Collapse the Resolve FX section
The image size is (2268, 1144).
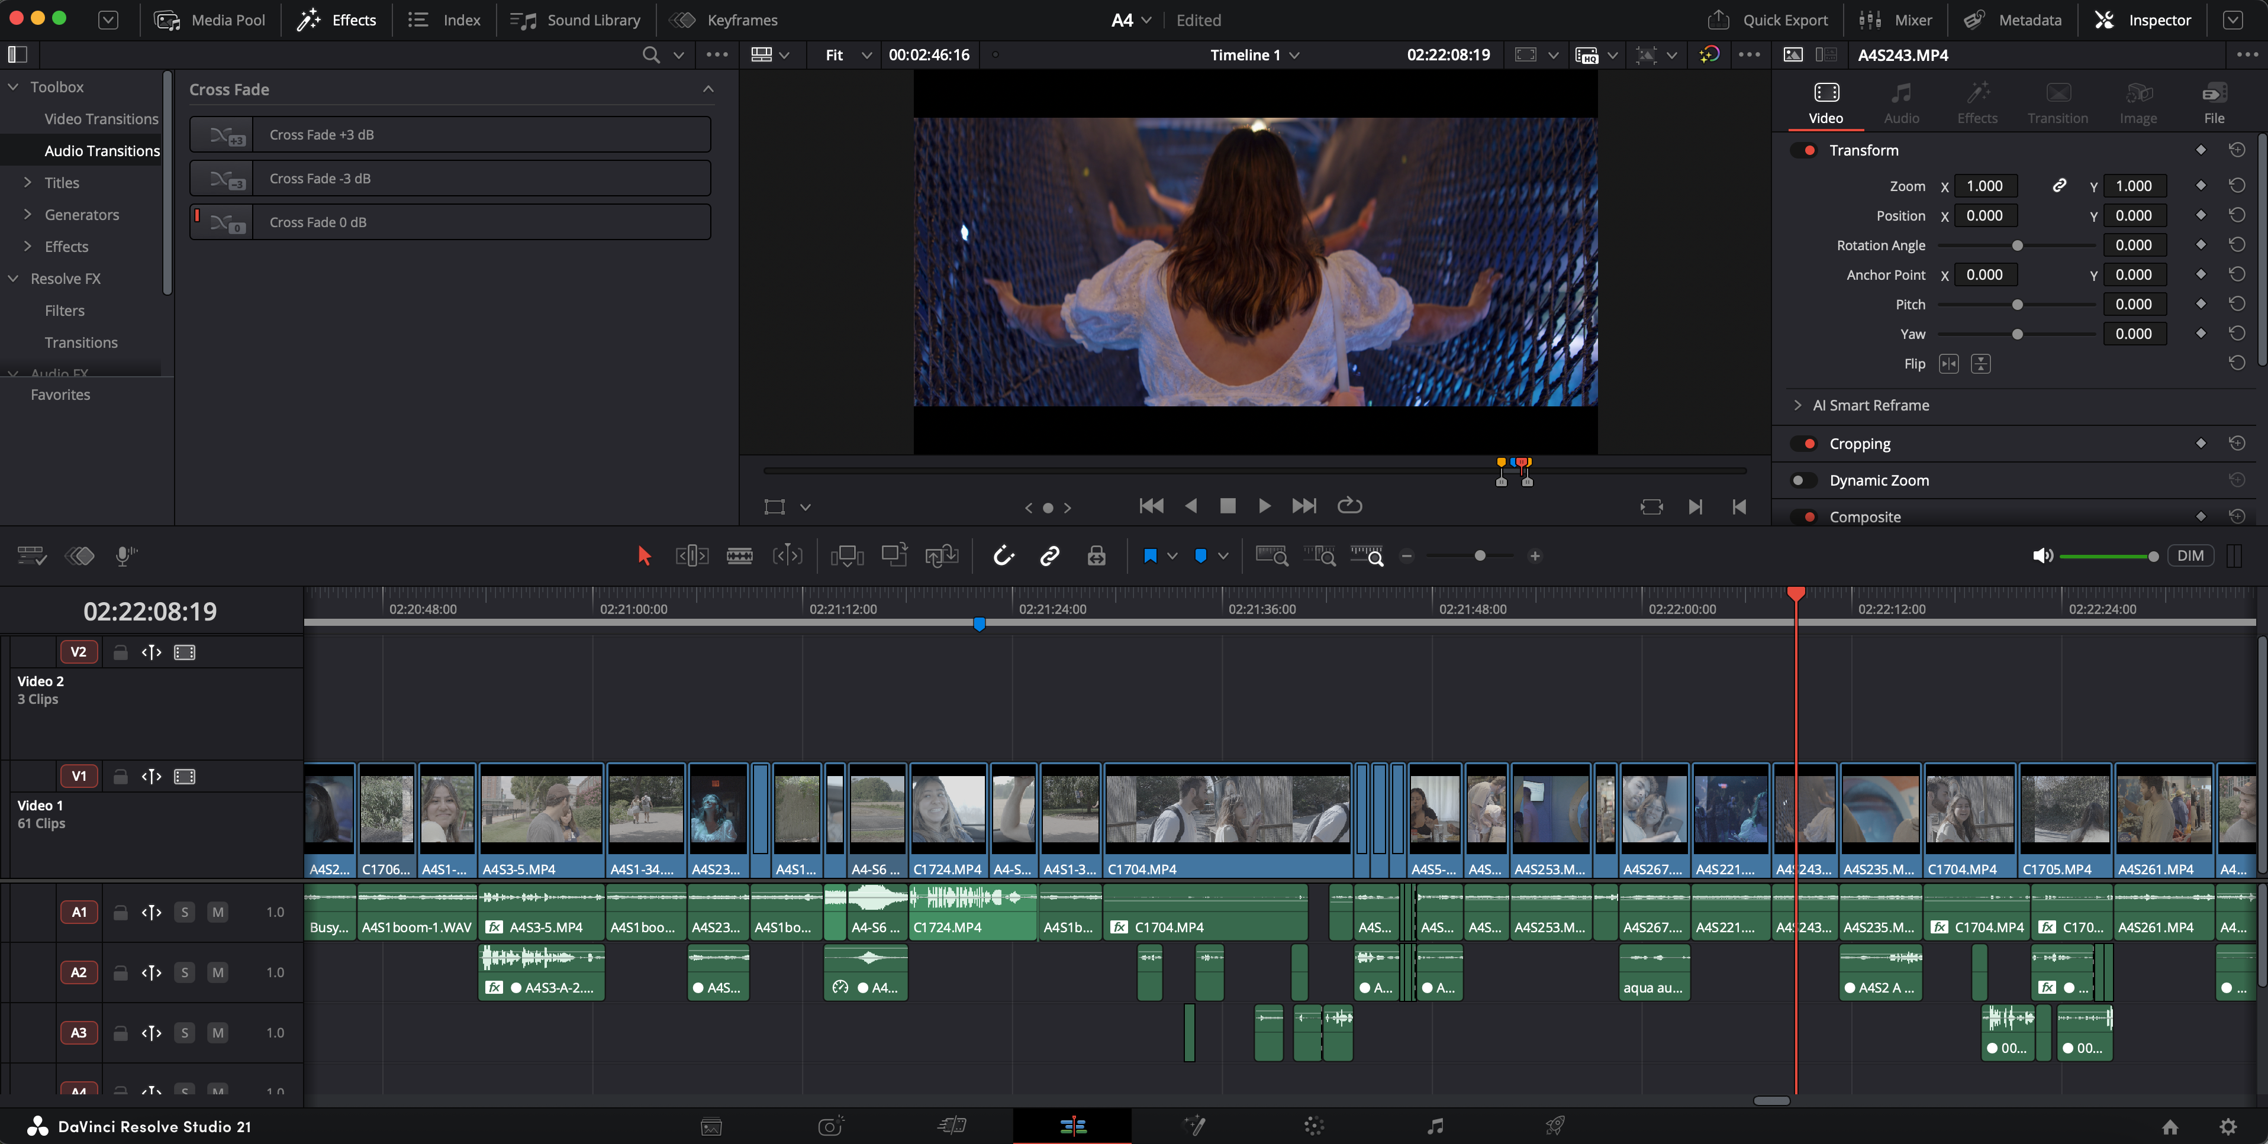(x=13, y=278)
